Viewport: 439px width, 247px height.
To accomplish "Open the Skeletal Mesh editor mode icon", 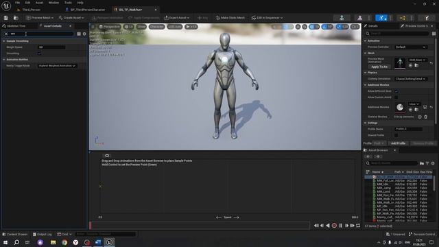I will 359,18.
